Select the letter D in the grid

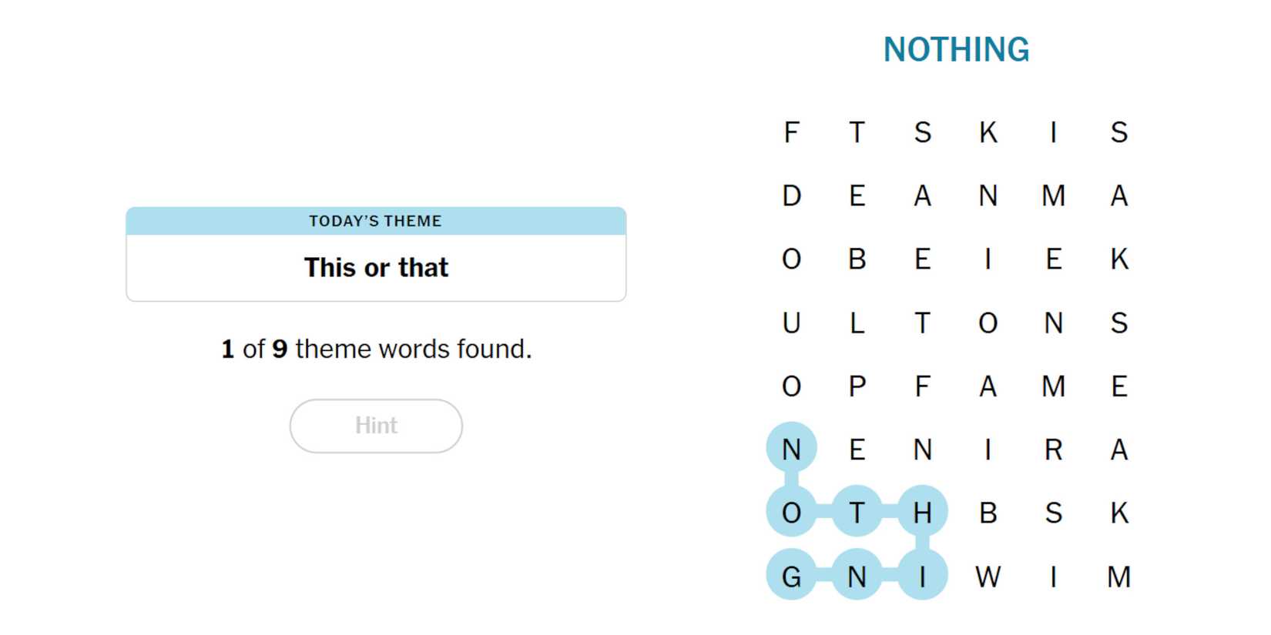point(791,196)
